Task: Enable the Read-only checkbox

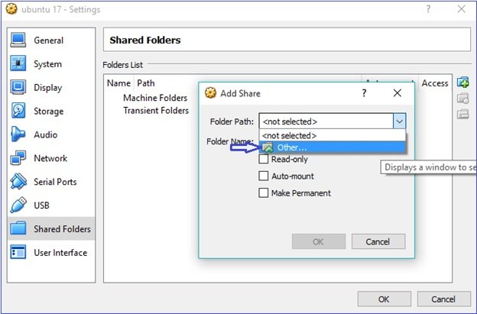Action: point(263,159)
